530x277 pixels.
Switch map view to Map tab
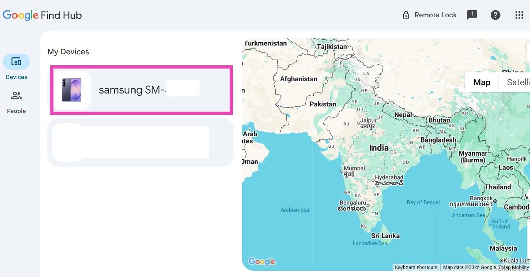click(x=482, y=82)
